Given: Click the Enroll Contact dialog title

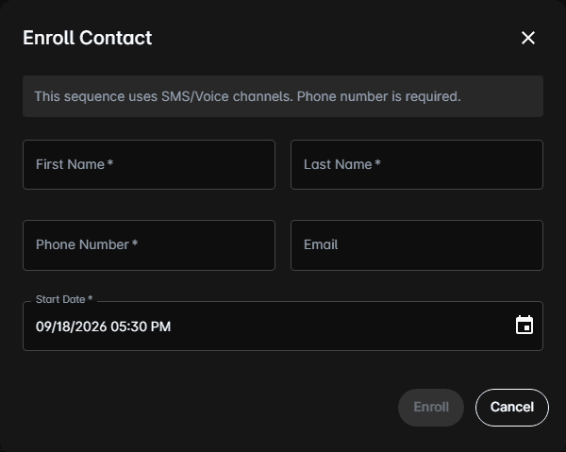Looking at the screenshot, I should 88,38.
